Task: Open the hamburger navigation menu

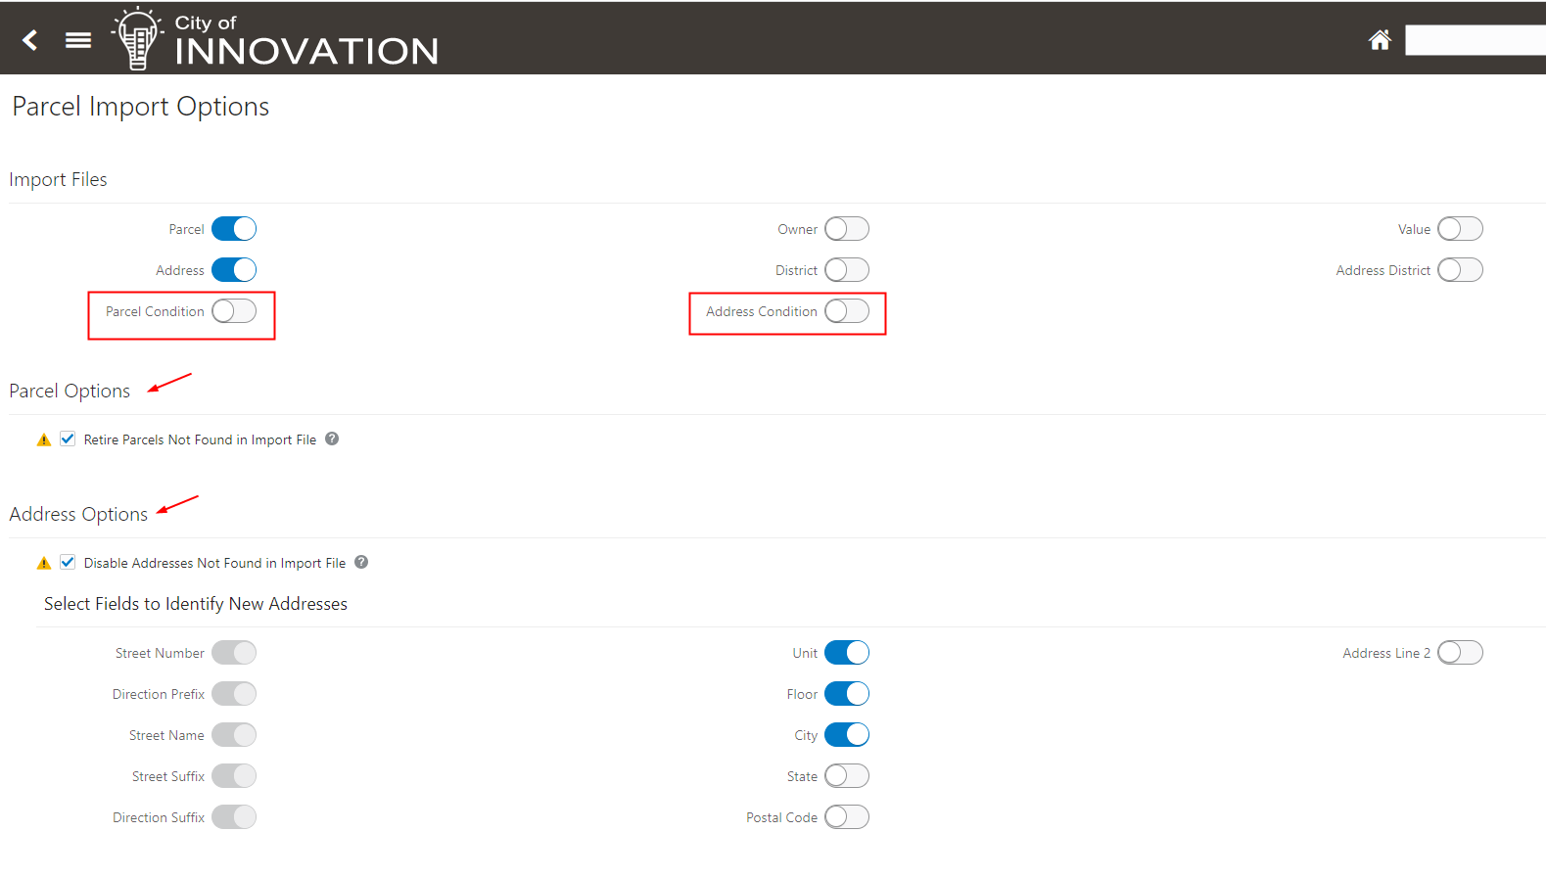Action: 78,40
